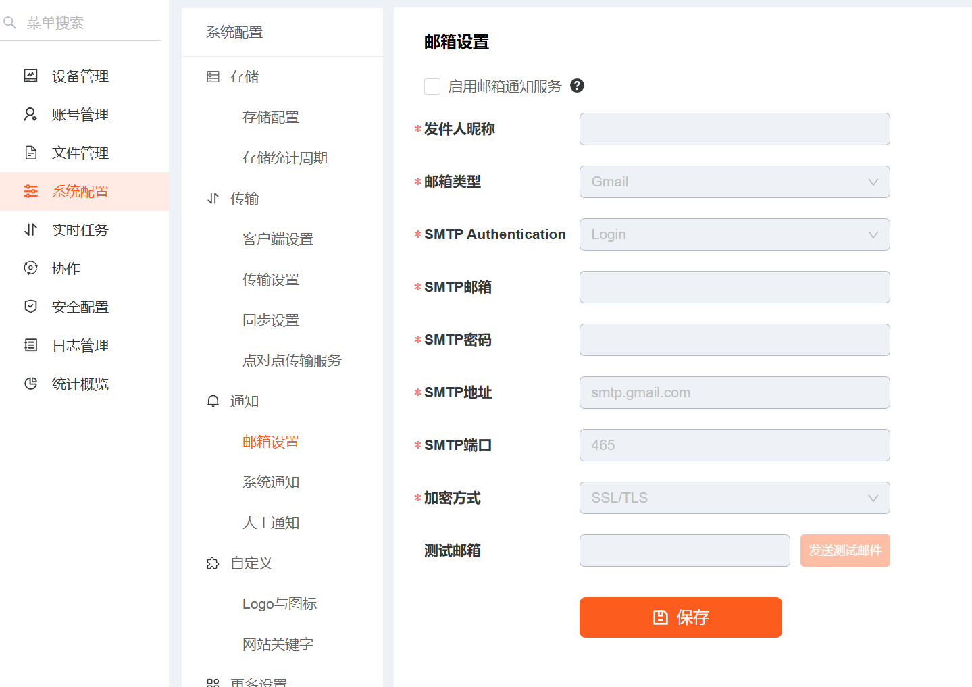The width and height of the screenshot is (972, 687).
Task: Click the 发送测试邮件 button
Action: tap(845, 551)
